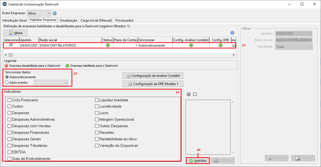Go to Carga inicial (Manual) tab

click(x=96, y=20)
